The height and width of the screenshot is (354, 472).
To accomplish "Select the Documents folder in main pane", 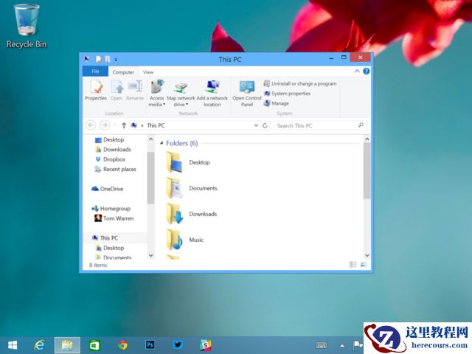I will 192,188.
